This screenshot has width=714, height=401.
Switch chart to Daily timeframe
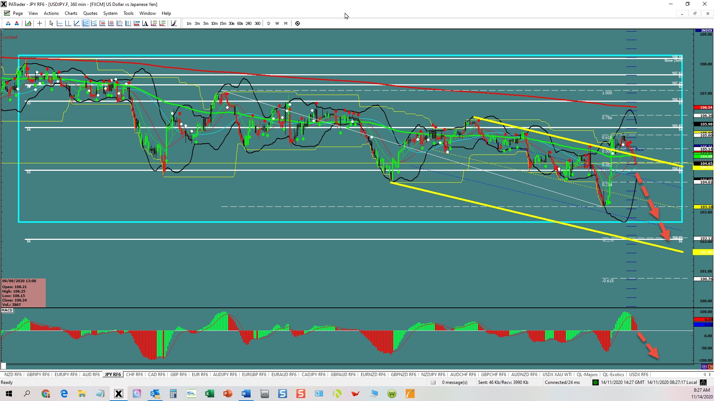click(269, 23)
